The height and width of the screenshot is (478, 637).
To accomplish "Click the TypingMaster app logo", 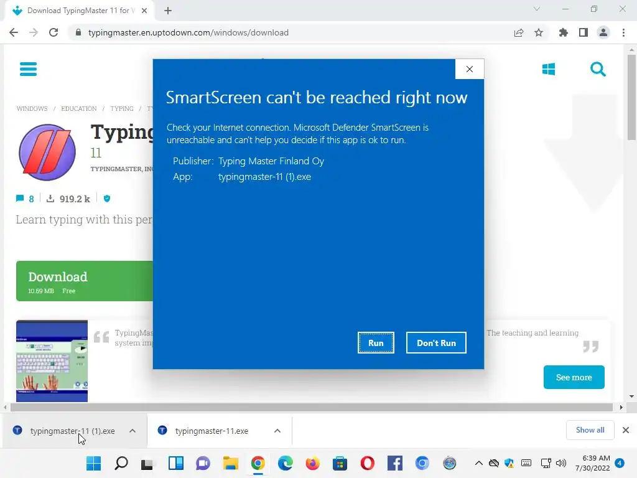I will click(47, 152).
